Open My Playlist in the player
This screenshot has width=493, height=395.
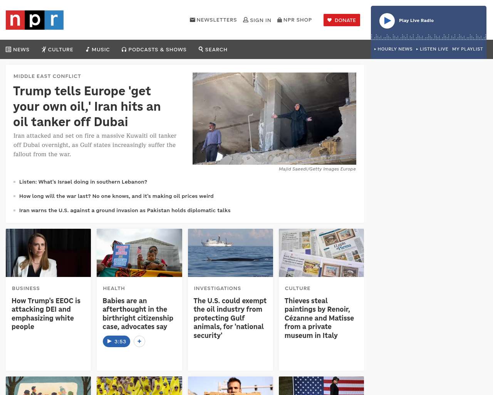pyautogui.click(x=468, y=49)
